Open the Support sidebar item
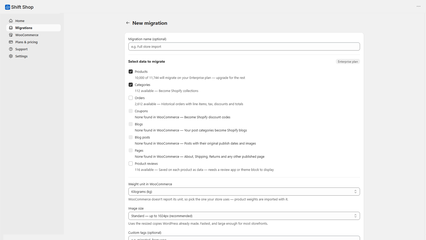 [34, 49]
